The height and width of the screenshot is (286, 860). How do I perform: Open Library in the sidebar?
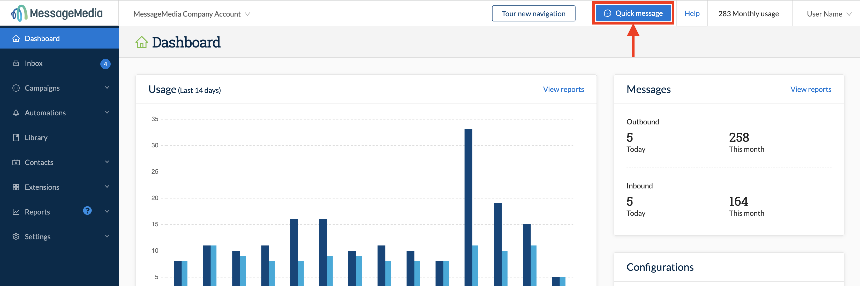(59, 138)
